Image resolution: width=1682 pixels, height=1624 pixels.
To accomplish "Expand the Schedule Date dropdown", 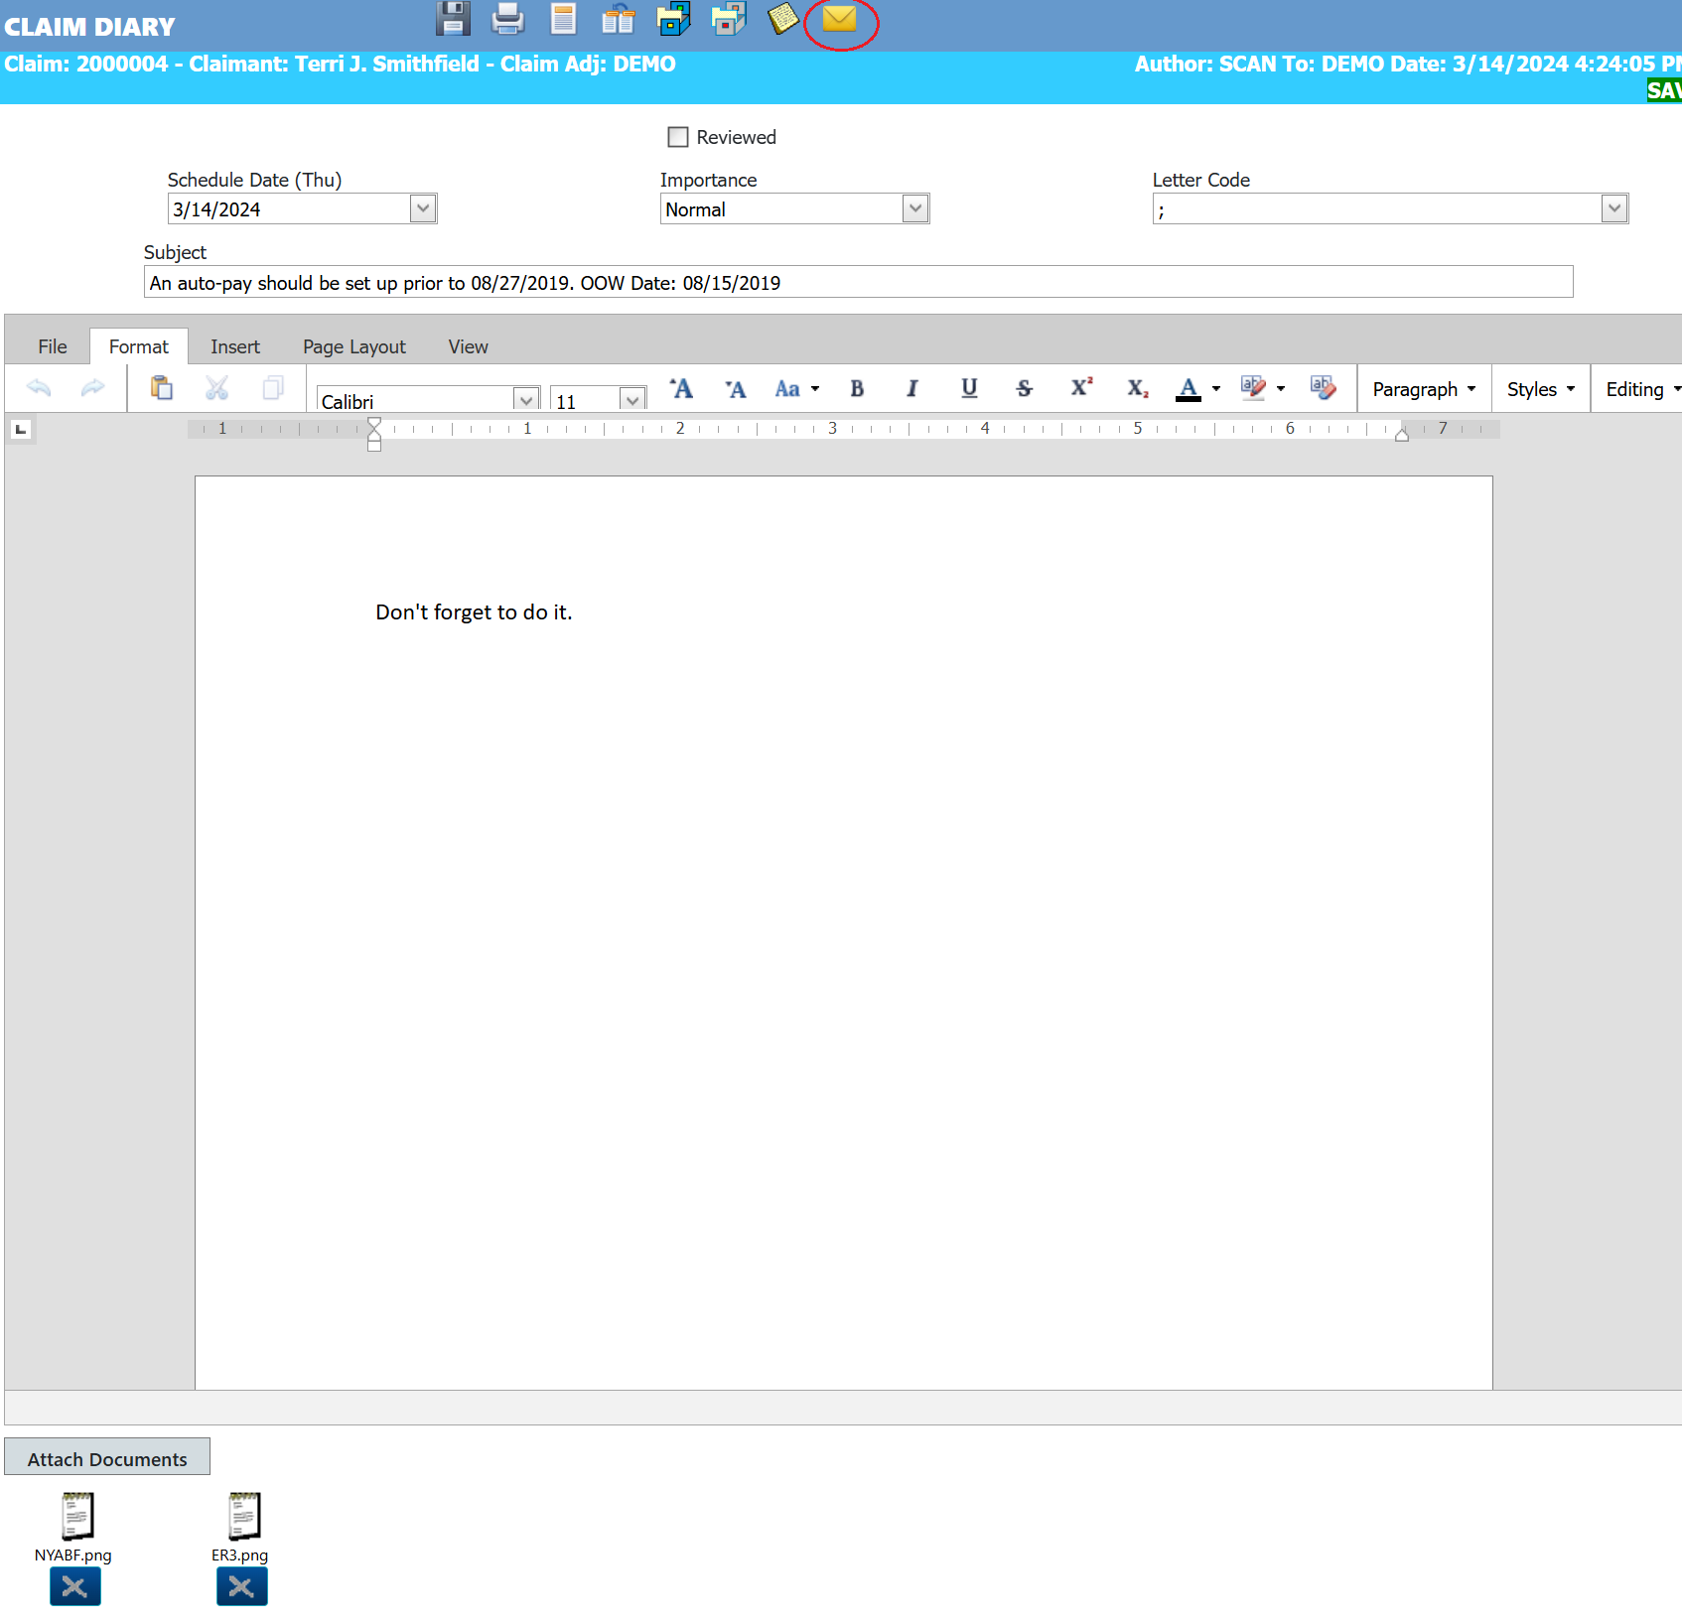I will pyautogui.click(x=423, y=208).
